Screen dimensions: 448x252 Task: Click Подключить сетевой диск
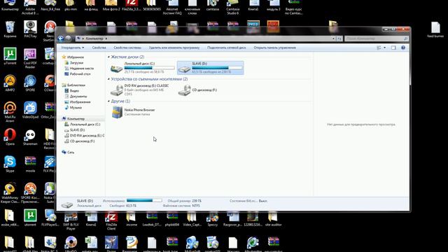(x=226, y=48)
